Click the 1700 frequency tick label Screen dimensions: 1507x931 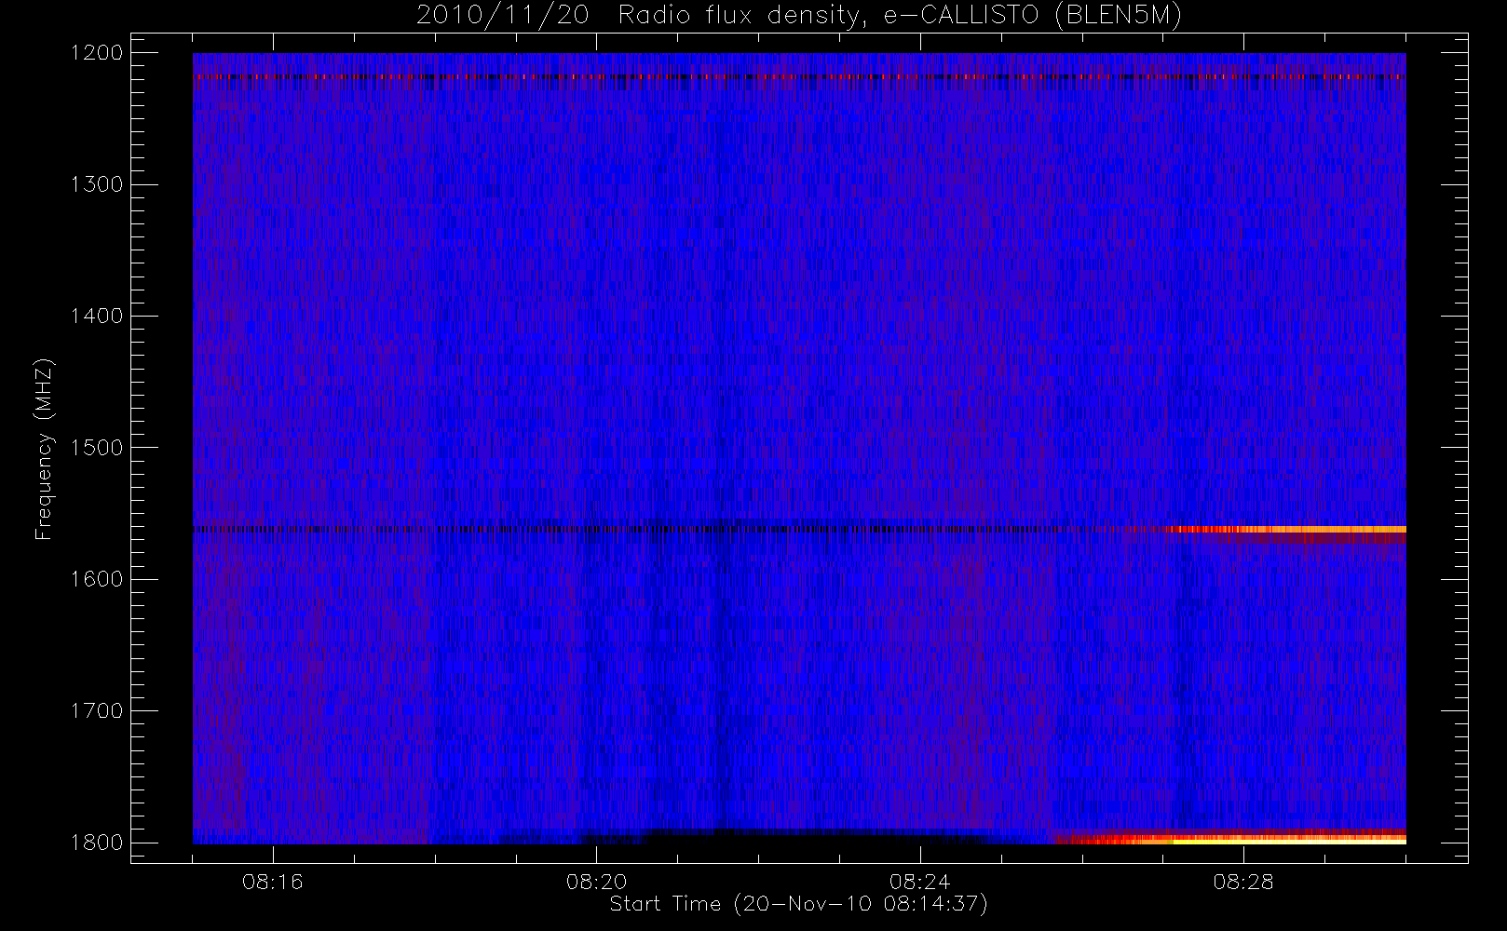(x=97, y=711)
